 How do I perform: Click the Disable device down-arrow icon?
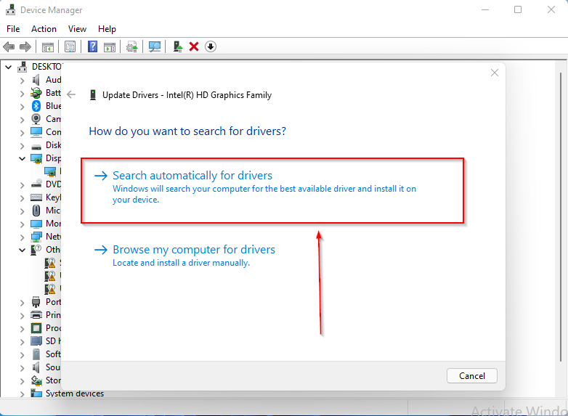[x=211, y=46]
